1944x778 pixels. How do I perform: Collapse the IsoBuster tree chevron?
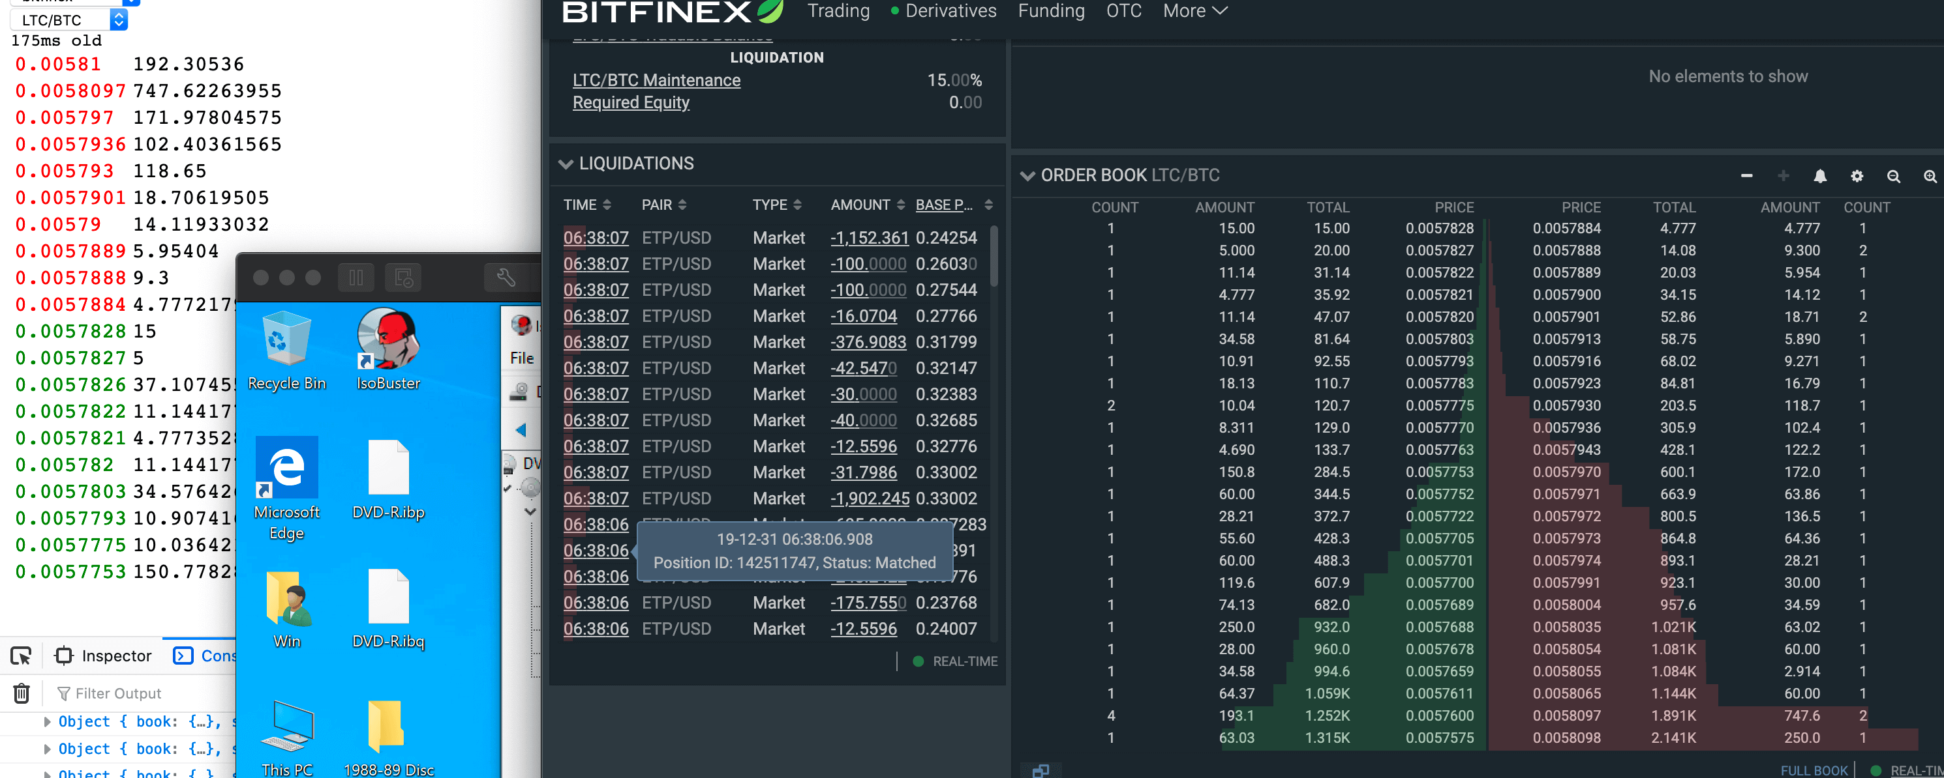coord(530,511)
